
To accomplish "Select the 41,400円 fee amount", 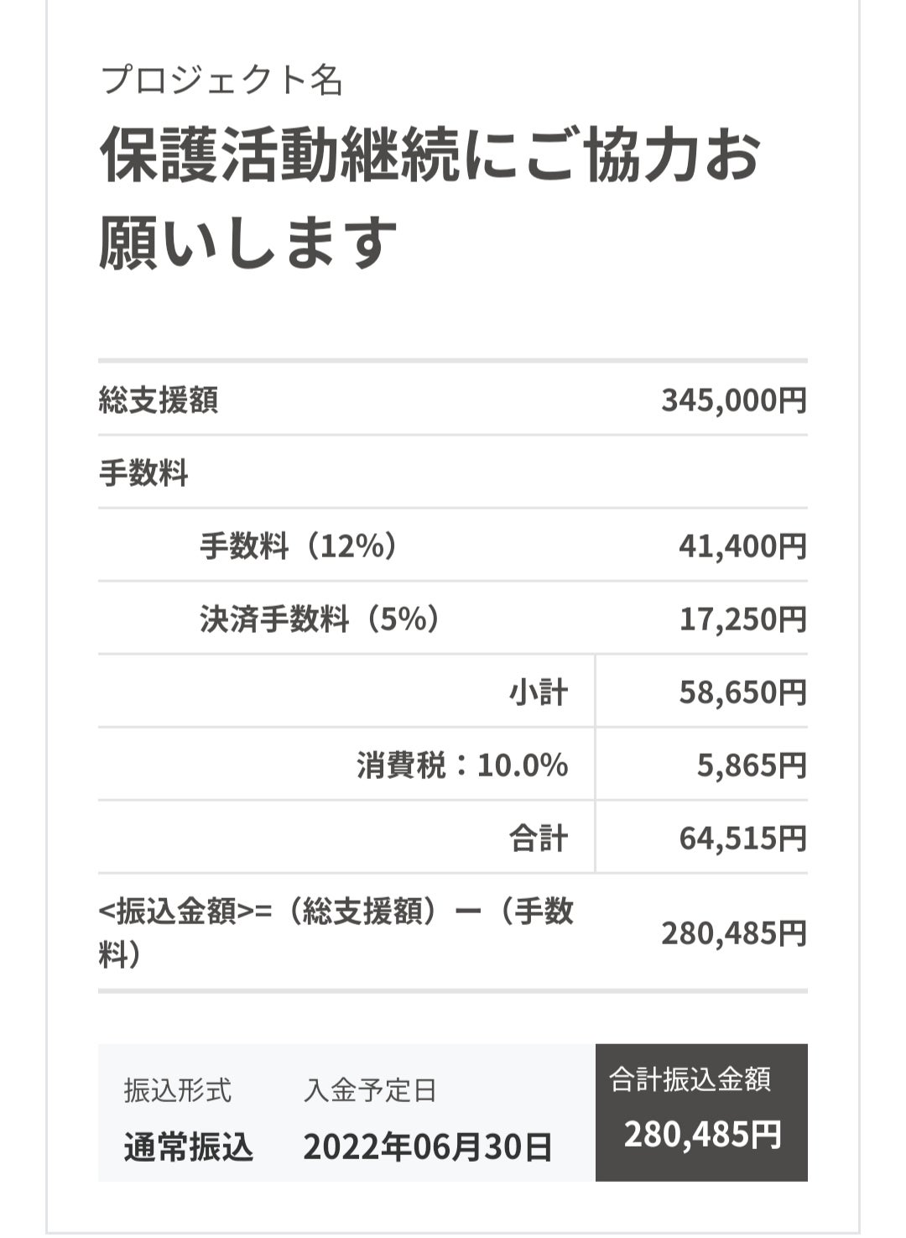I will point(742,546).
